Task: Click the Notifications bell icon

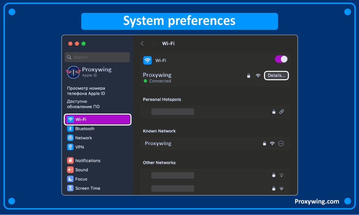Action: pos(70,161)
